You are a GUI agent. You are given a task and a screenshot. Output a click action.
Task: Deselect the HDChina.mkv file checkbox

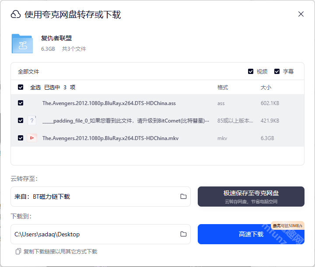click(21, 138)
